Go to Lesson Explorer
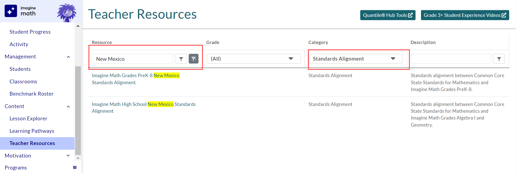516x173 pixels. coord(28,118)
